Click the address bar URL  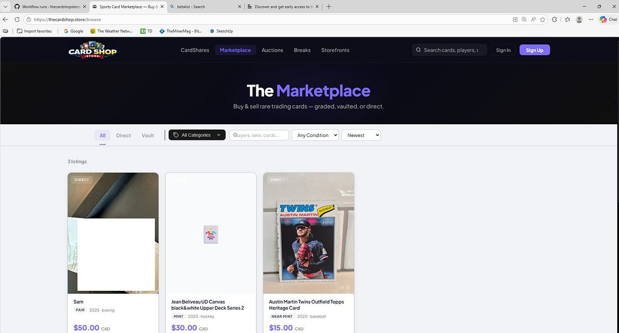68,19
